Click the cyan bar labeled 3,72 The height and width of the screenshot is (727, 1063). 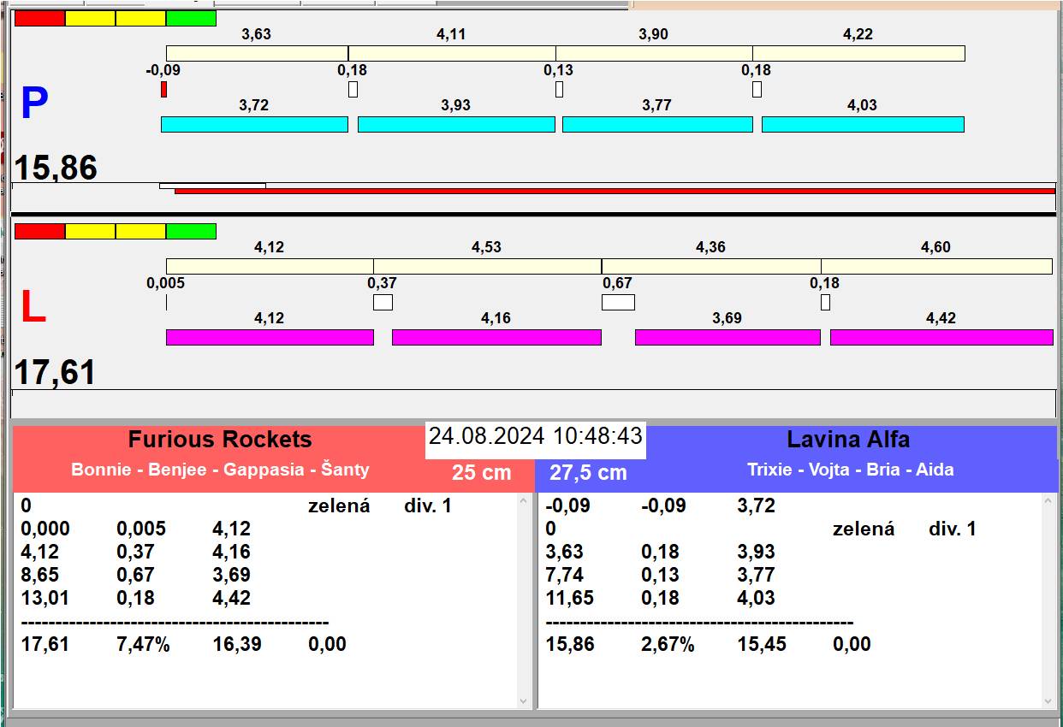(254, 124)
